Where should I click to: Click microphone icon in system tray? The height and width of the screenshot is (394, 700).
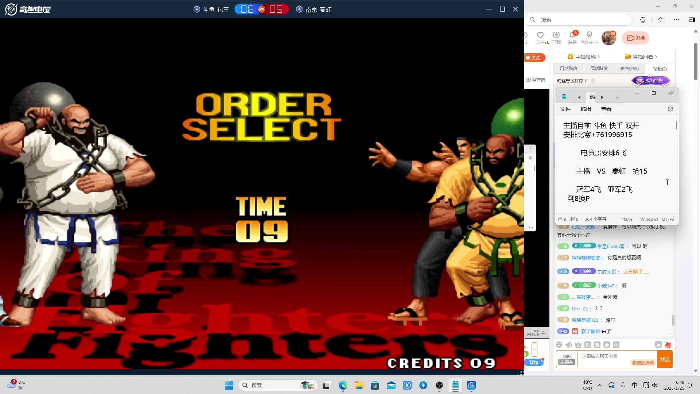point(623,385)
